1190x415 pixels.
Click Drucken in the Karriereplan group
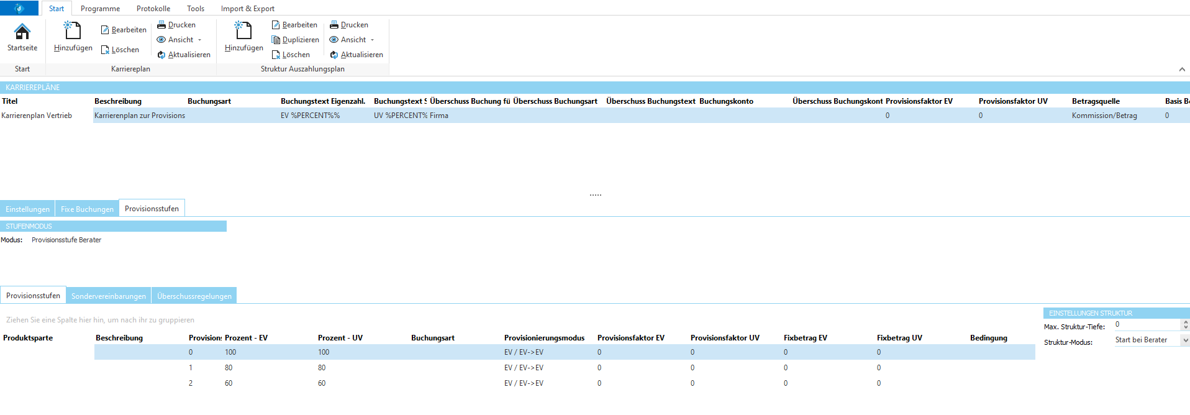[x=176, y=25]
